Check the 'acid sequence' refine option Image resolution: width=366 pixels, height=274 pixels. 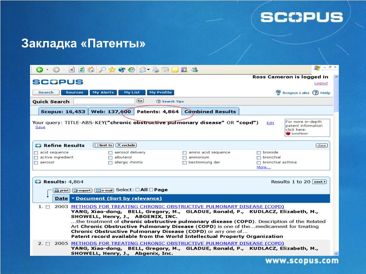tap(36, 153)
